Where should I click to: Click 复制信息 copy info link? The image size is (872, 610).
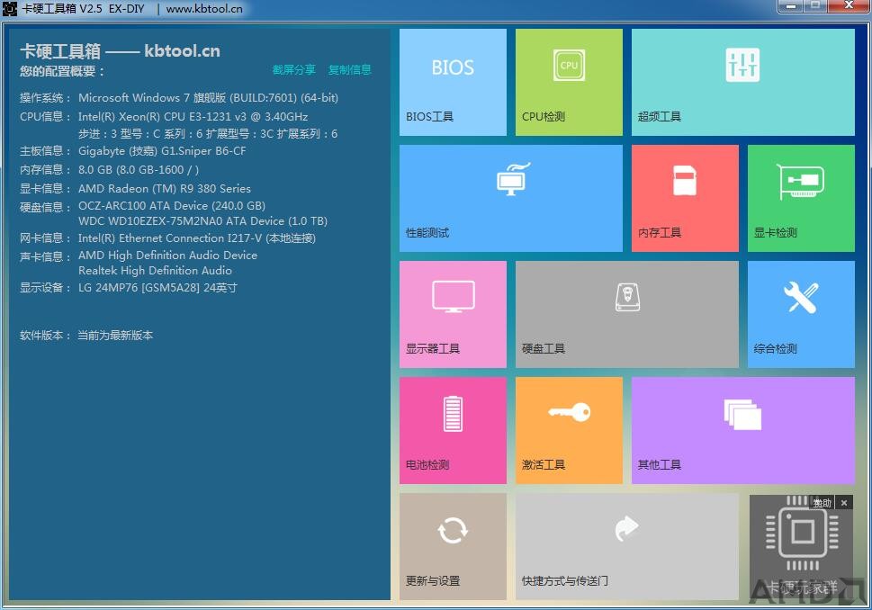click(349, 69)
